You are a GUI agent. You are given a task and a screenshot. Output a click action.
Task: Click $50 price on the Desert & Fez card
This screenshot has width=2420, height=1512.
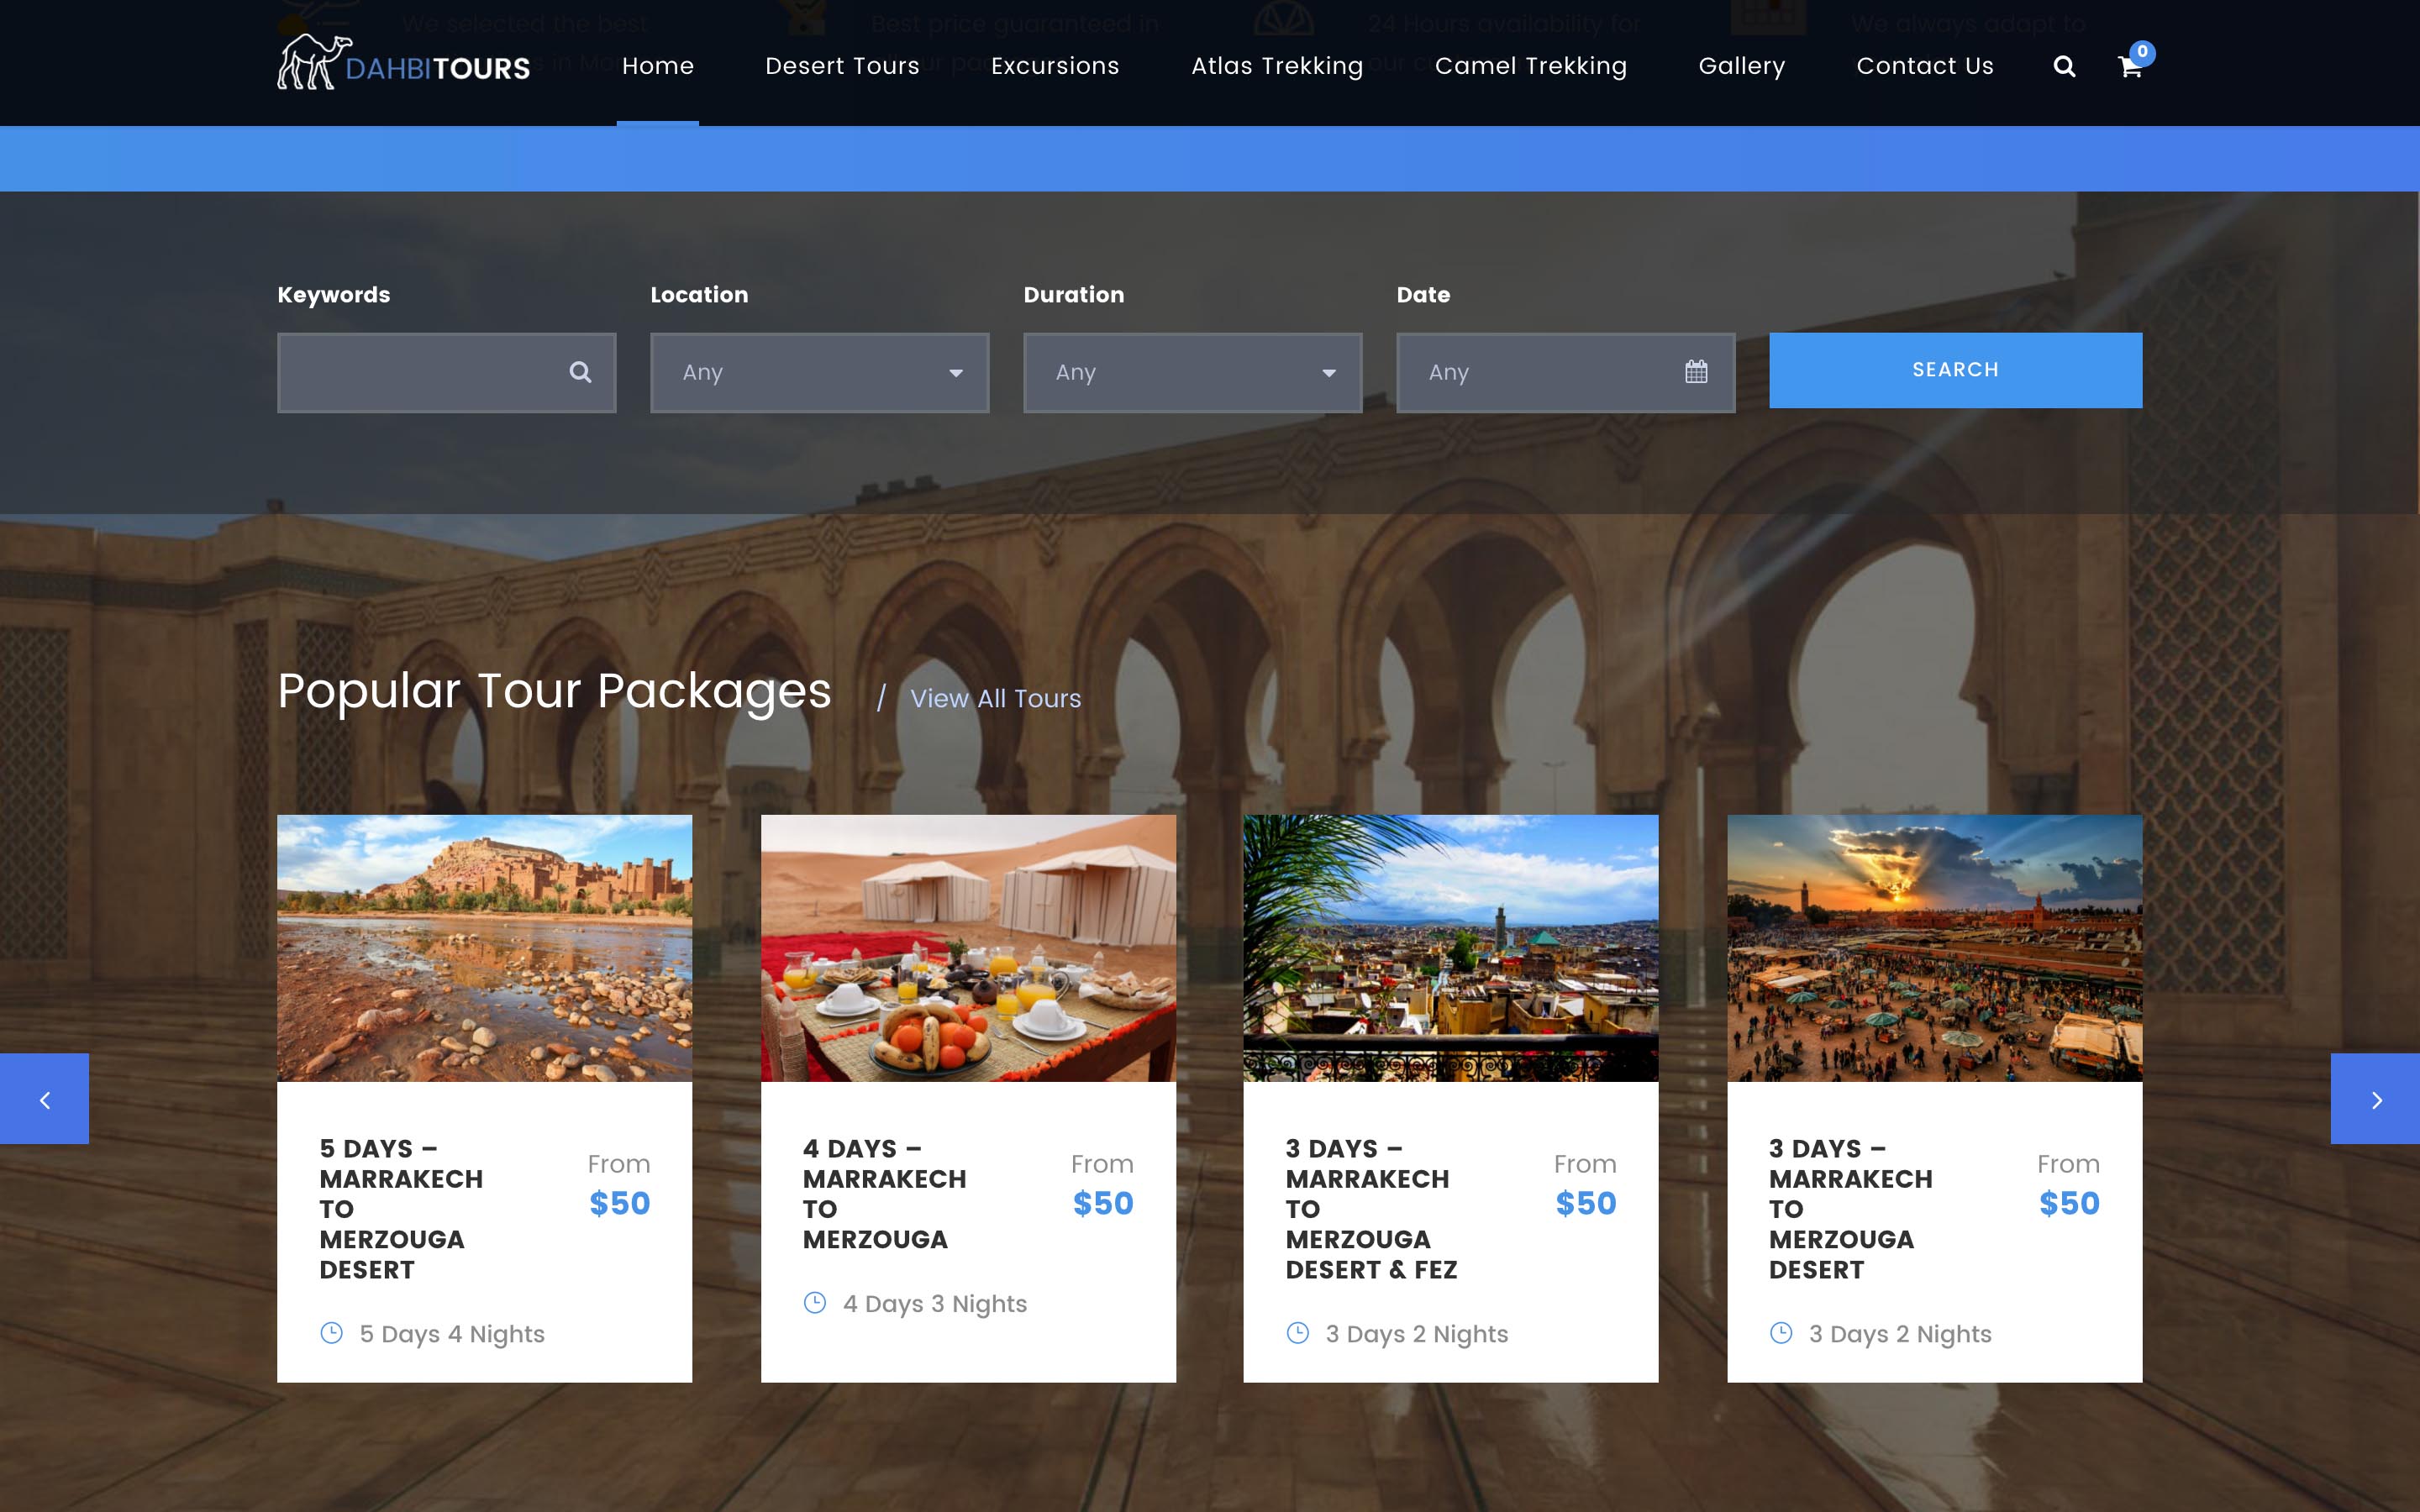pos(1586,1203)
